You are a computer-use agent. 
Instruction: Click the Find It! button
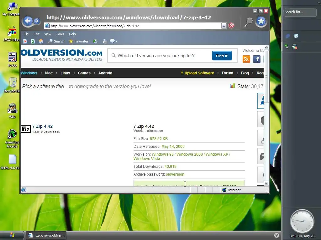pos(222,56)
